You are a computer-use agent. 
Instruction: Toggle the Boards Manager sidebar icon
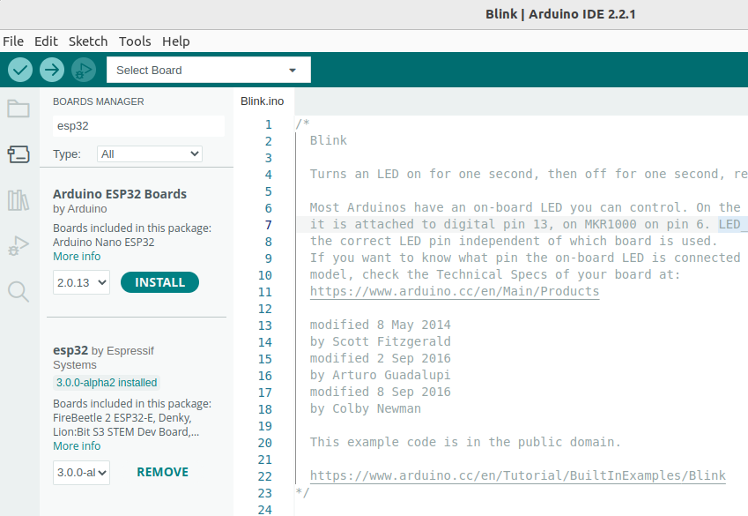click(19, 154)
